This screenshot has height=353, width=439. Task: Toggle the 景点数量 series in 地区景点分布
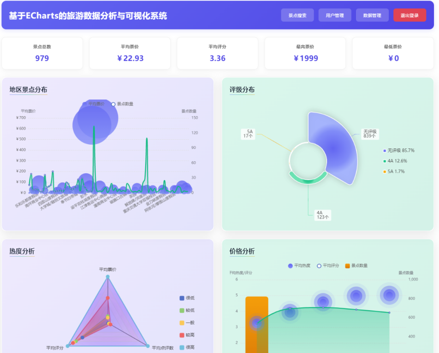click(114, 104)
